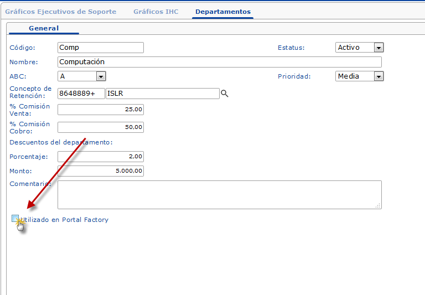
Task: Click the Concepto de Retención label
Action: point(30,92)
